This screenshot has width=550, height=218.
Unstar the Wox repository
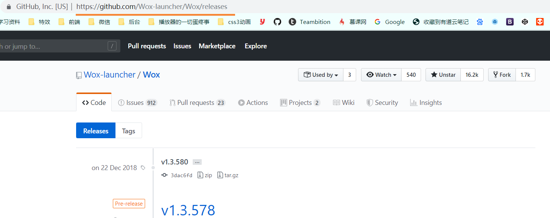pyautogui.click(x=443, y=75)
